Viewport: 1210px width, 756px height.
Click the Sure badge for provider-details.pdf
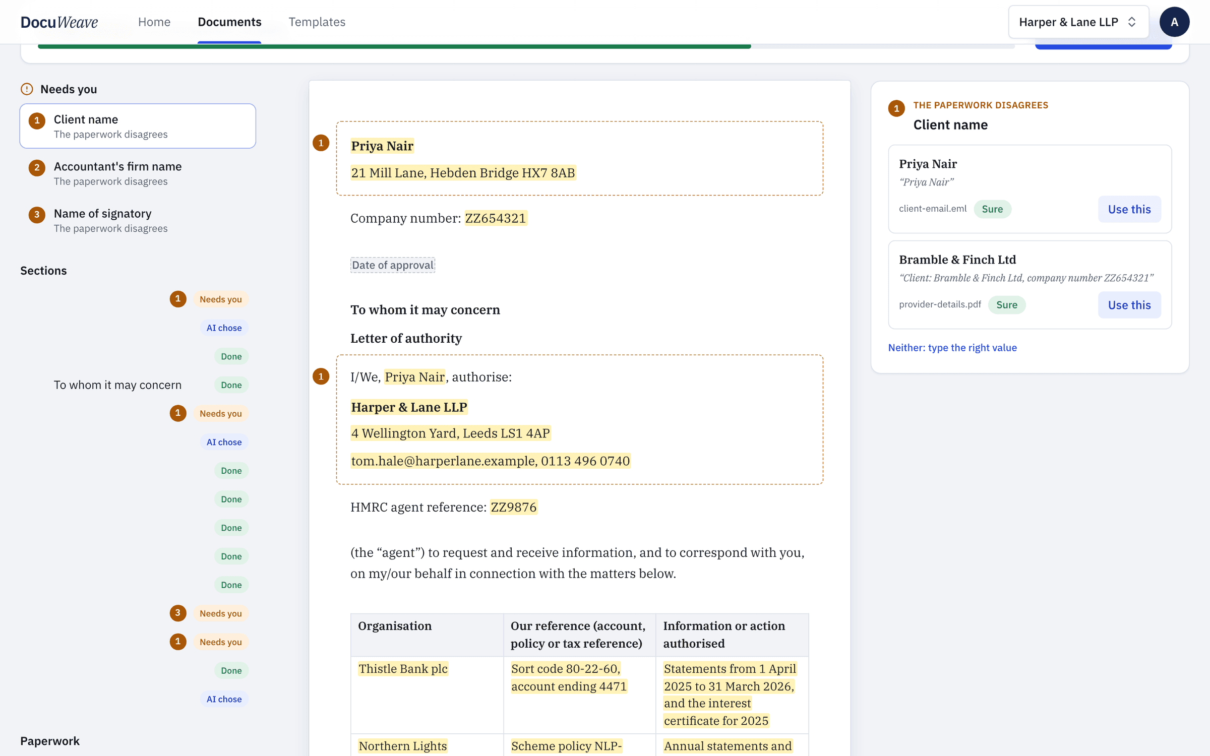click(x=1006, y=305)
